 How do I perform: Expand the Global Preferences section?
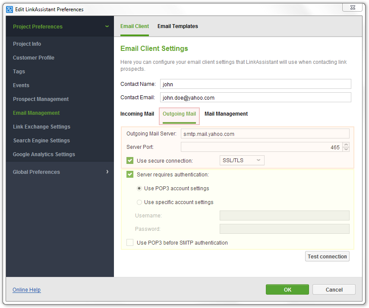click(x=107, y=172)
